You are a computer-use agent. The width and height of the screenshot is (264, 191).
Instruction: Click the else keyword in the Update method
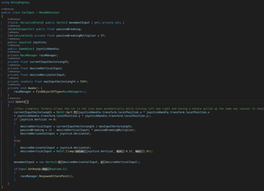(17, 141)
